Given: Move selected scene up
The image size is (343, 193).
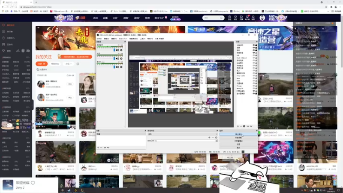Looking at the screenshot, I should [x=105, y=148].
